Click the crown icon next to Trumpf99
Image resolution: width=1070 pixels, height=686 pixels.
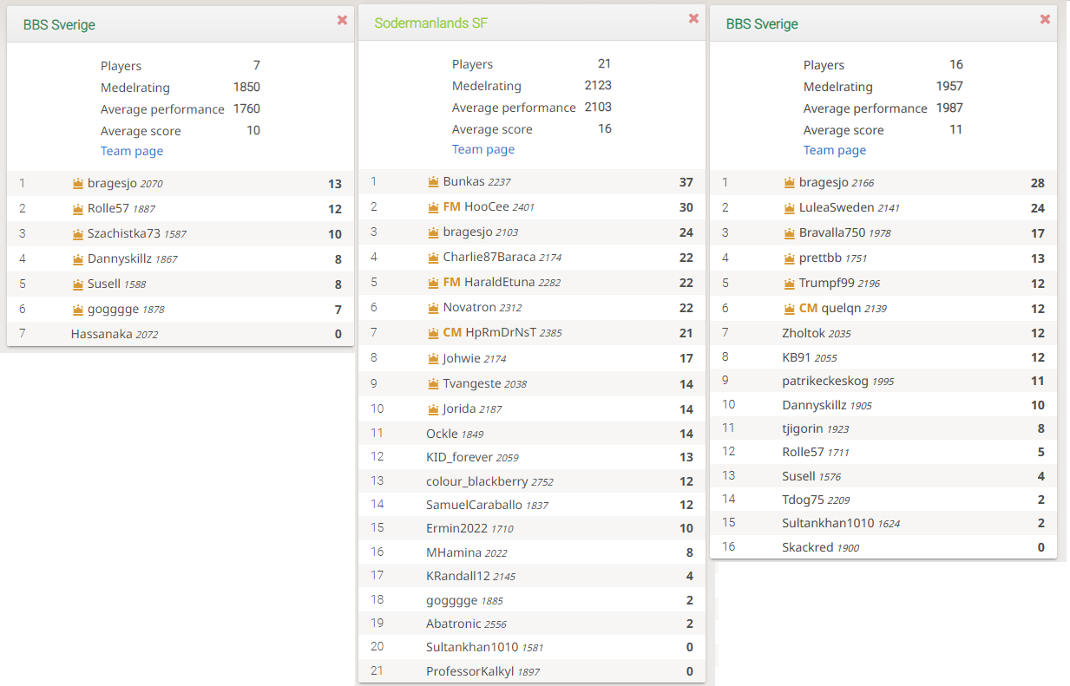(789, 283)
